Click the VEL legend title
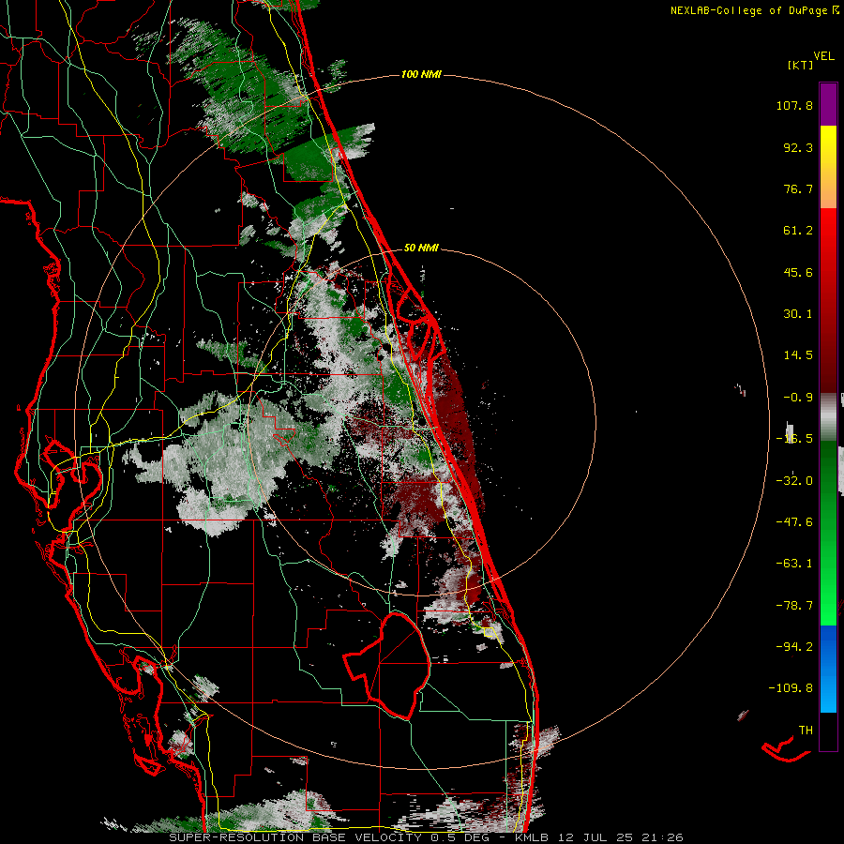This screenshot has height=844, width=844. tap(823, 56)
